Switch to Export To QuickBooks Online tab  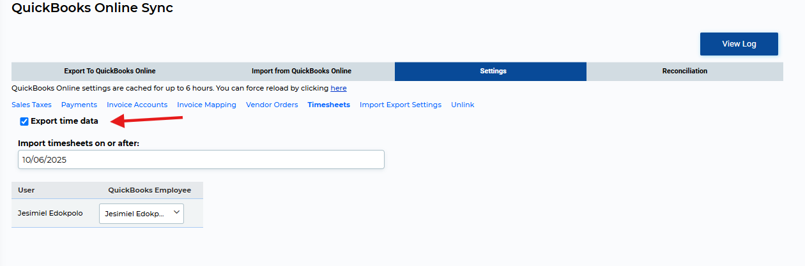110,71
